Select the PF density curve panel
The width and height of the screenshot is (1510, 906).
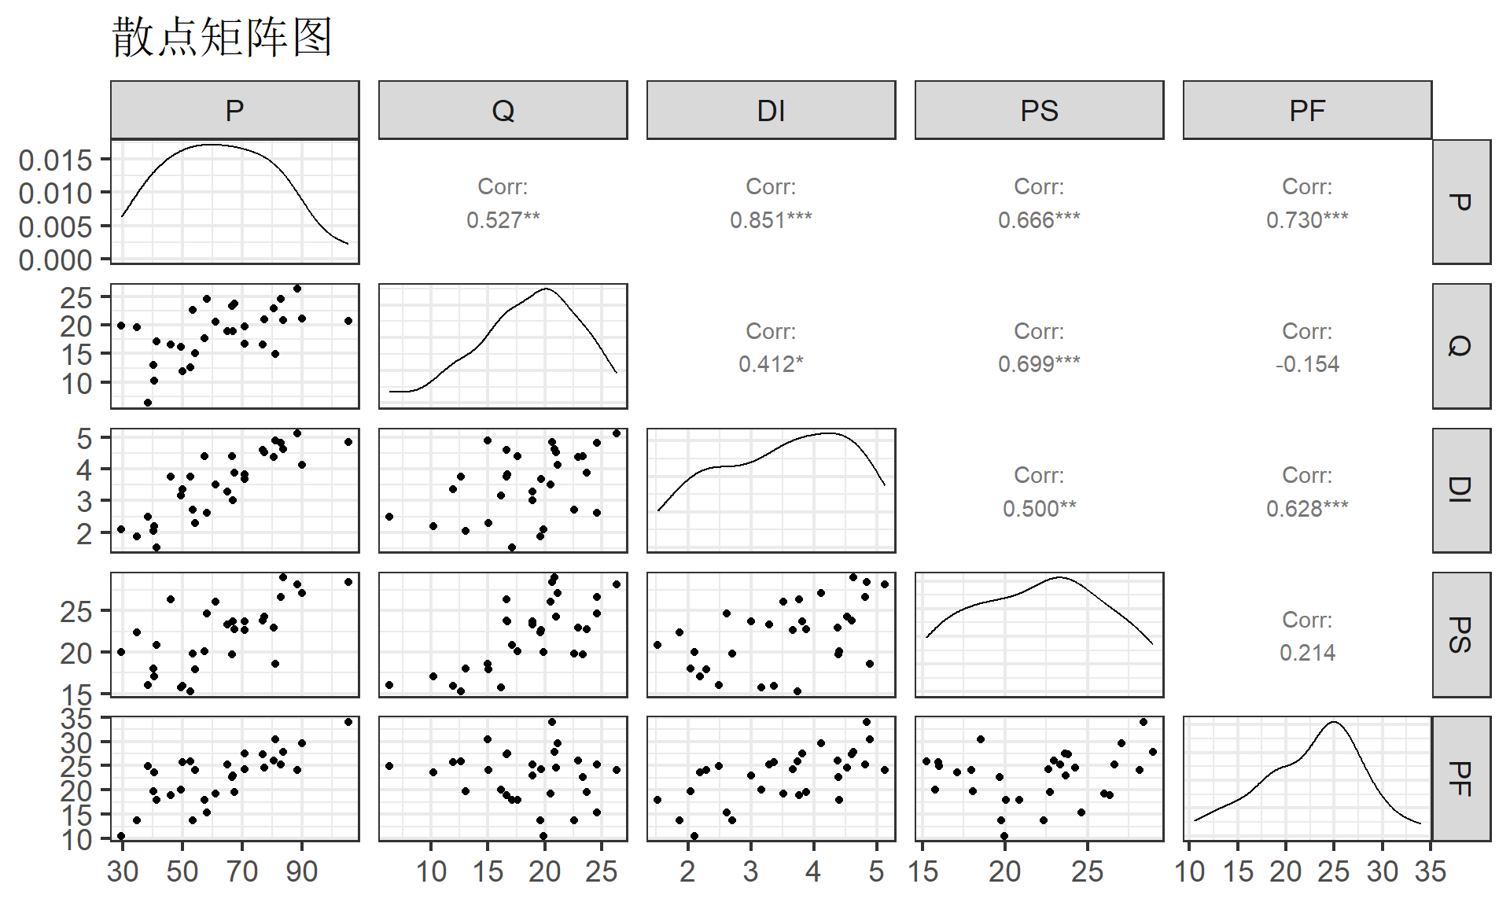pyautogui.click(x=1307, y=779)
